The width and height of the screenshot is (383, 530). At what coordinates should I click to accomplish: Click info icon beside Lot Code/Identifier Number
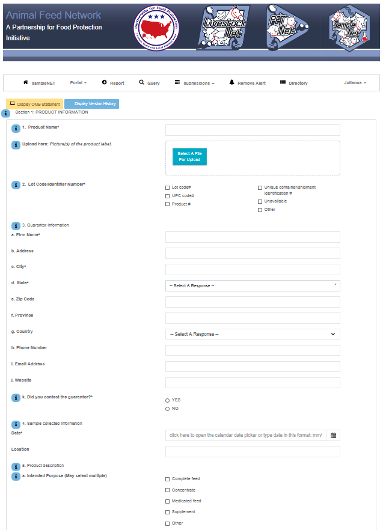pos(16,184)
